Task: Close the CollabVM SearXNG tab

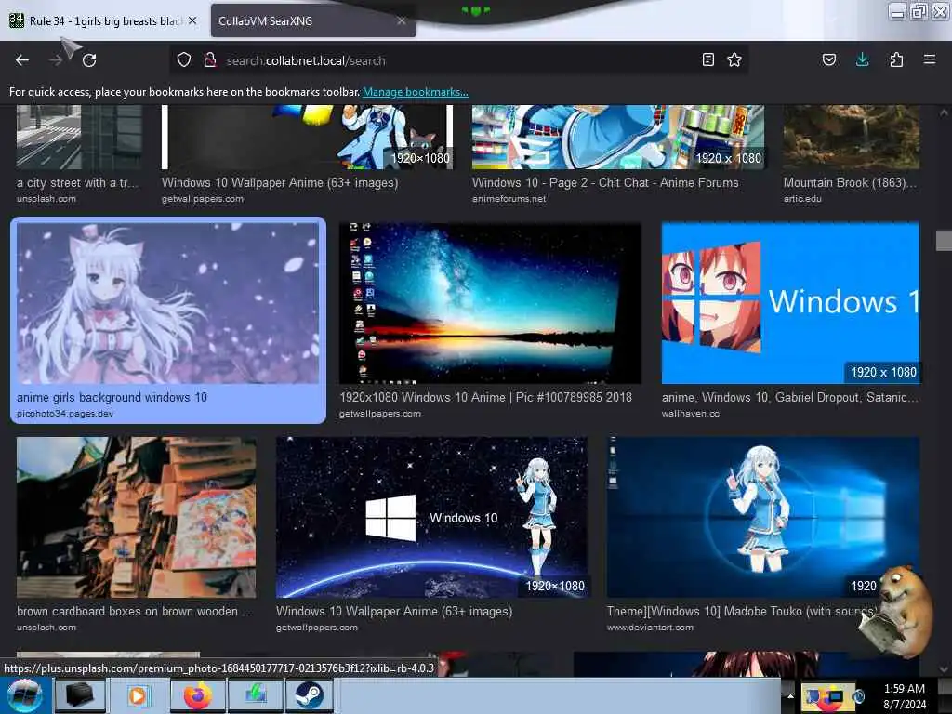Action: pos(402,20)
